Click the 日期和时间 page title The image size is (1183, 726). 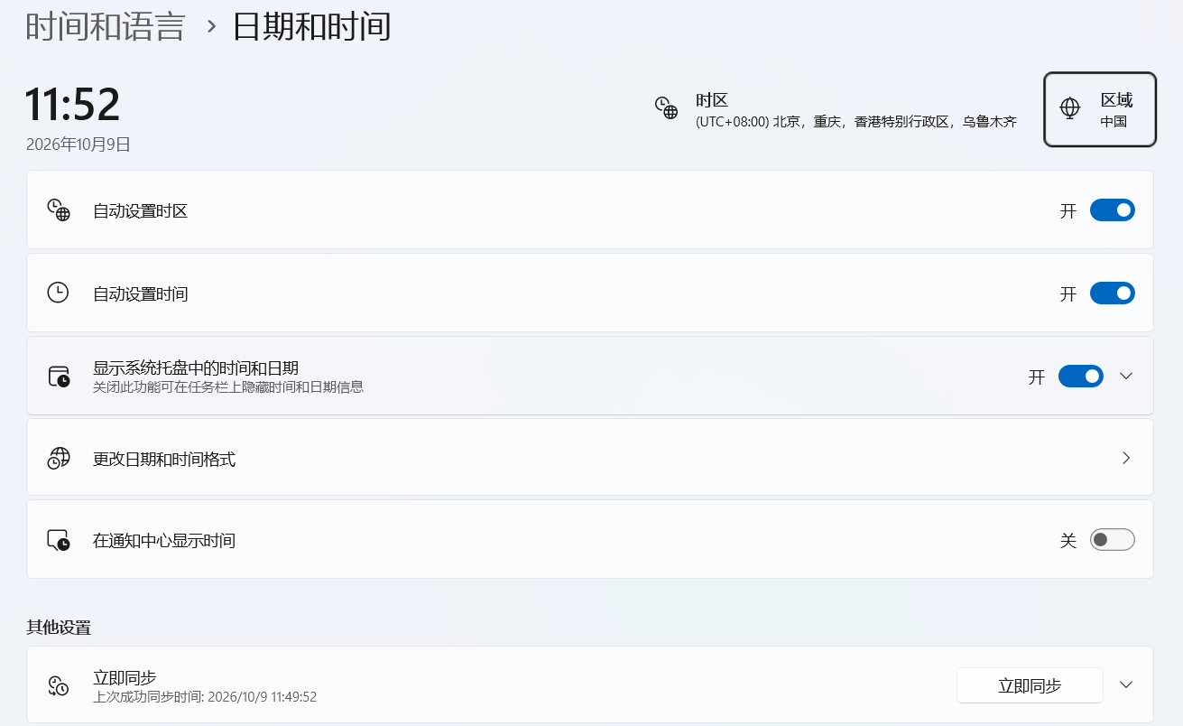click(x=312, y=26)
